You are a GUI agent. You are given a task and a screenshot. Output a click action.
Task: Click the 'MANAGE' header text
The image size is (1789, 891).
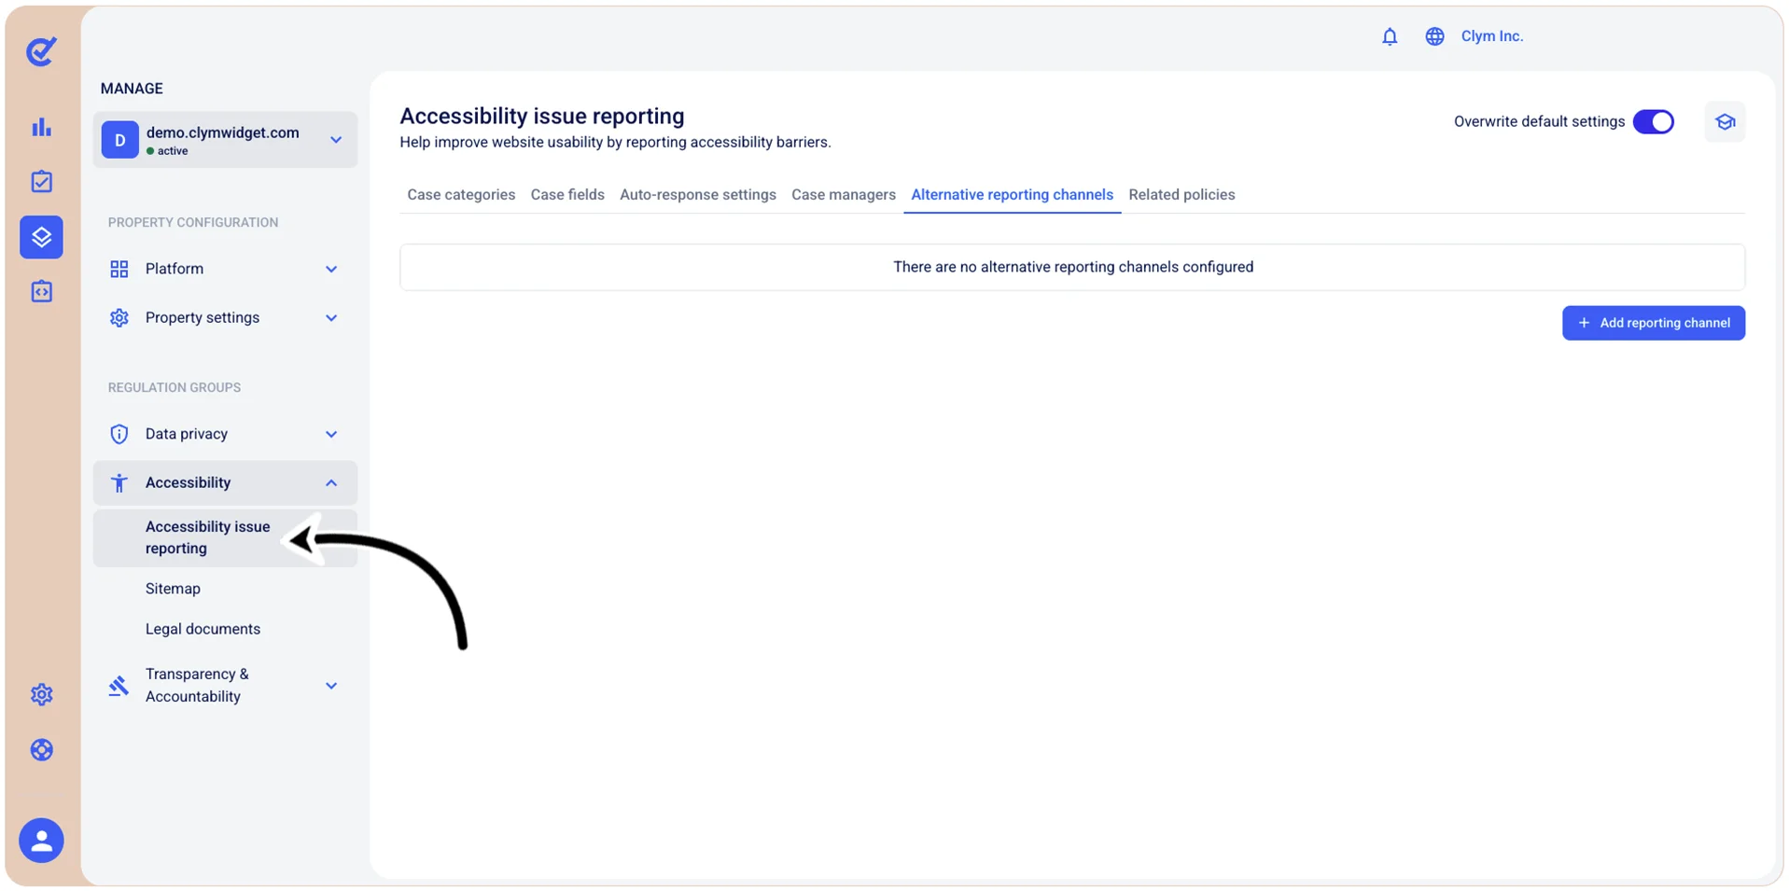[132, 89]
